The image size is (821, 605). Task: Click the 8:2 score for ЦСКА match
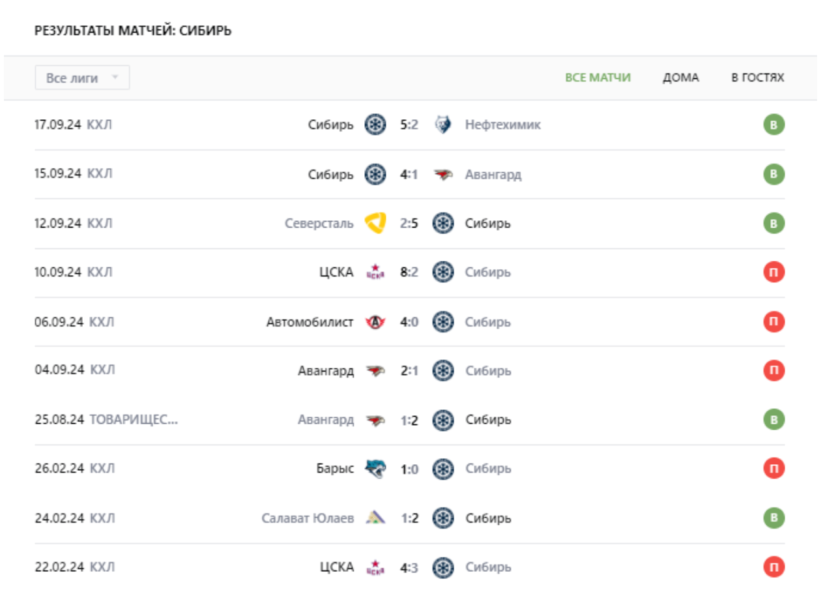click(x=409, y=273)
